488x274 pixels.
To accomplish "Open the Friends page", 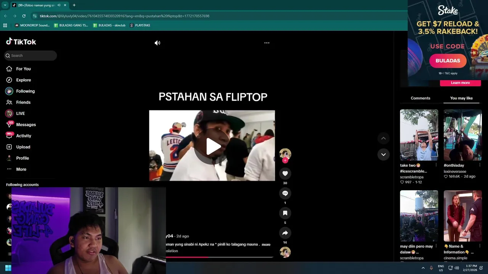I will pos(23,102).
